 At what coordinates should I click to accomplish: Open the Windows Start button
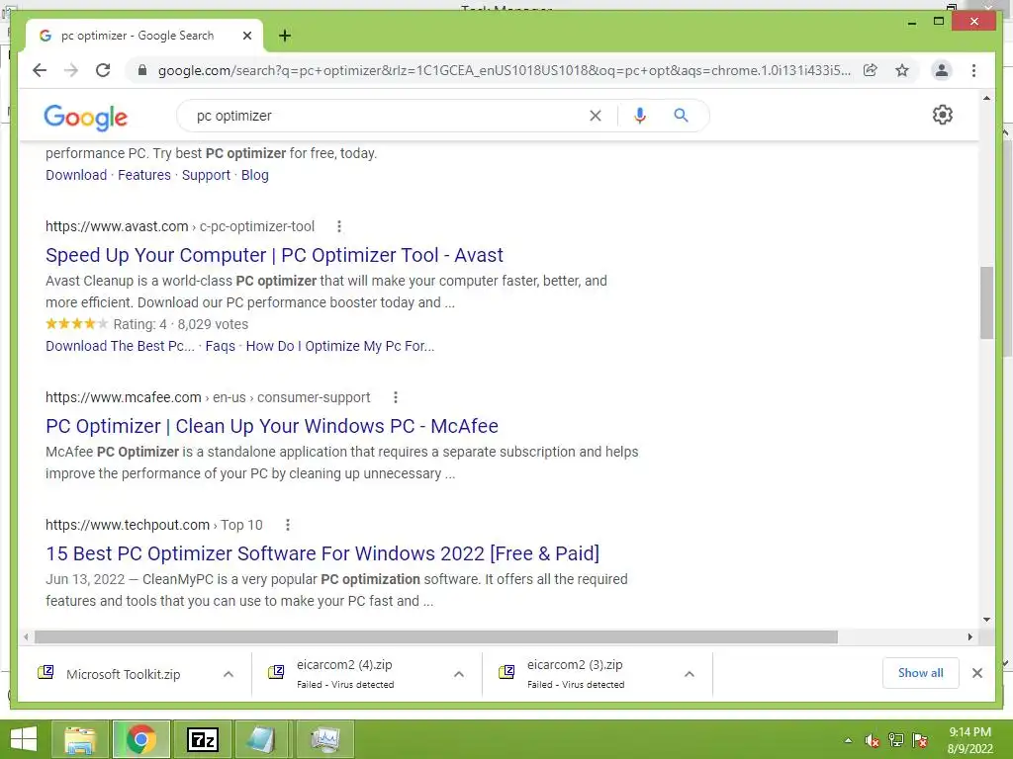coord(24,739)
